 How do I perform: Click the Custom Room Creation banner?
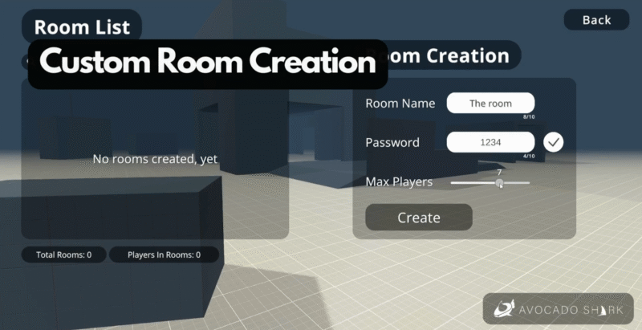point(208,63)
